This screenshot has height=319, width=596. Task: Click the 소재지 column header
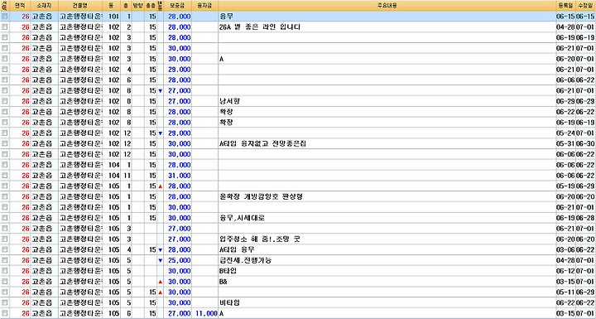[x=44, y=6]
